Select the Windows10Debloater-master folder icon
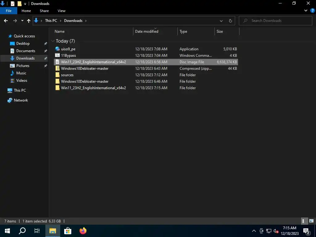 (57, 81)
